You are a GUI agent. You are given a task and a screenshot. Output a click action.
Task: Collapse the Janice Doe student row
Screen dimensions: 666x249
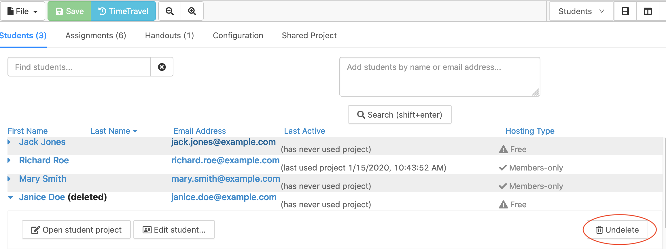click(10, 197)
